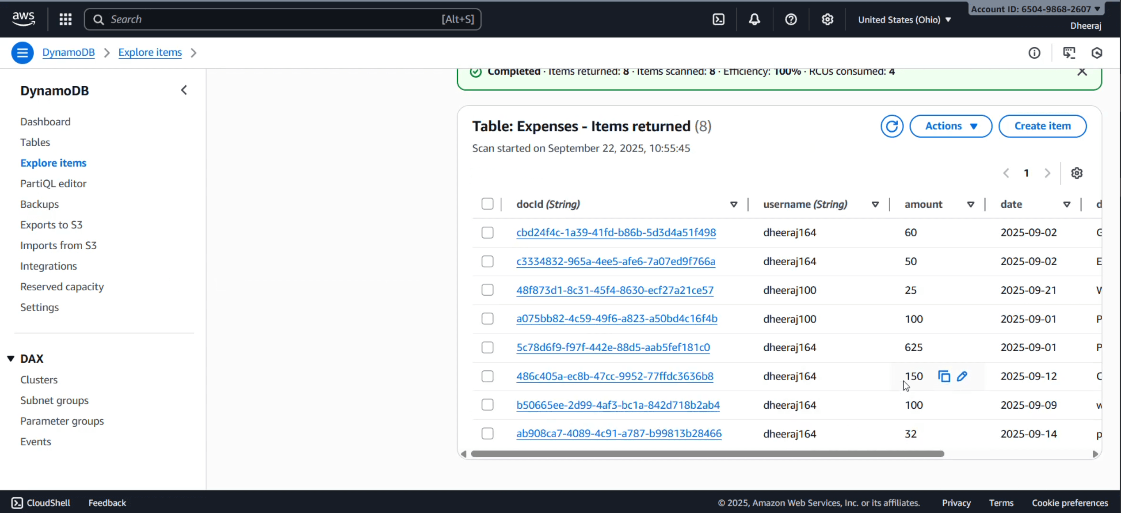Click the horizontal table scrollbar thumb
Image resolution: width=1121 pixels, height=513 pixels.
tap(708, 454)
